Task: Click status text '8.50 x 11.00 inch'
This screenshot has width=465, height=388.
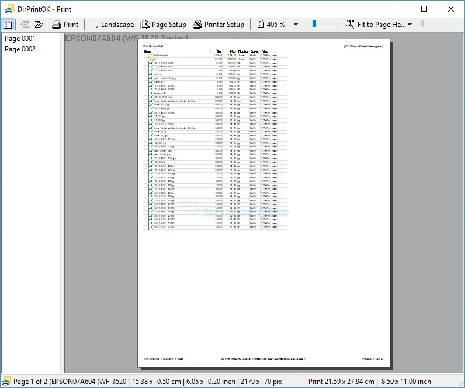Action: click(x=406, y=382)
